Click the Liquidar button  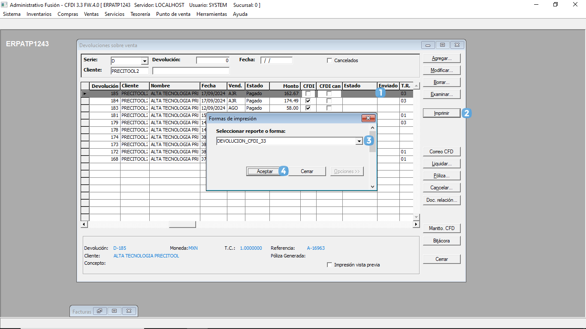coord(441,164)
